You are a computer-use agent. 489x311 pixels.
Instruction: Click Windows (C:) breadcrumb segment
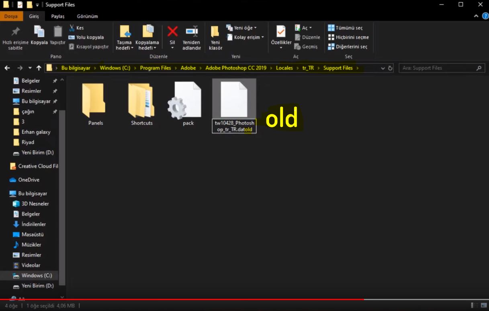tap(115, 68)
